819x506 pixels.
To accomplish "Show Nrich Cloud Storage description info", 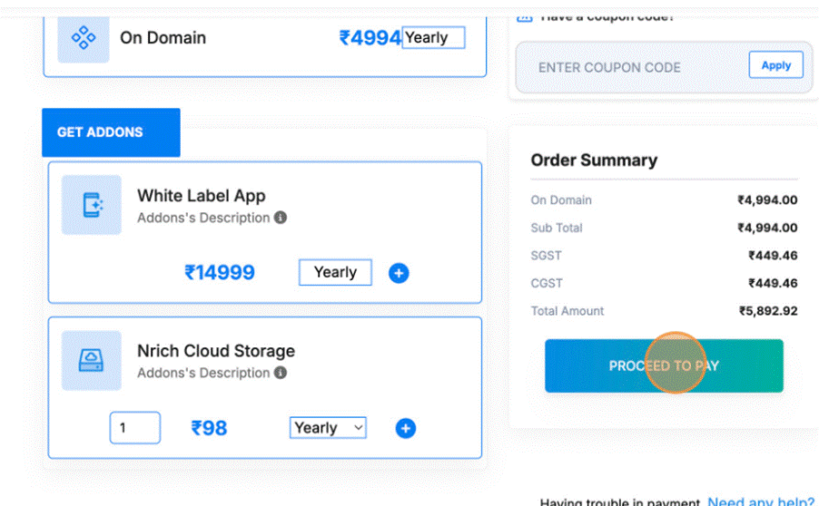I will (x=281, y=373).
